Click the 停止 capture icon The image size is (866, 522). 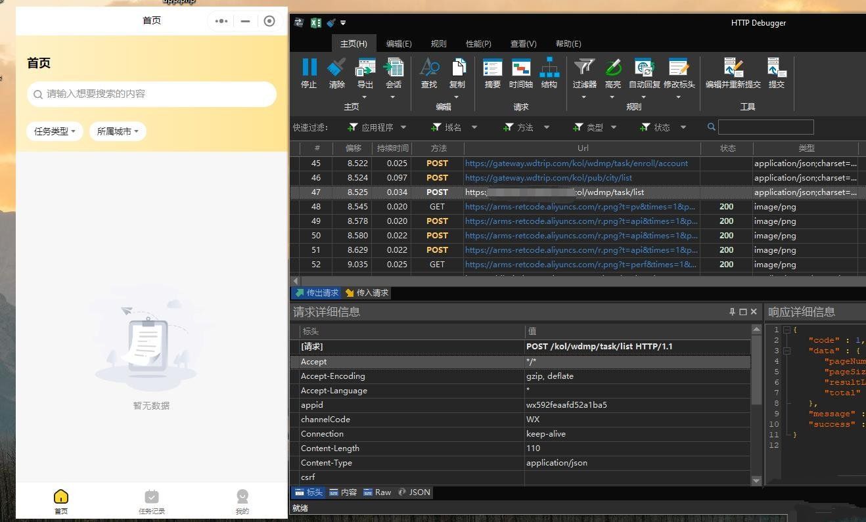coord(309,72)
